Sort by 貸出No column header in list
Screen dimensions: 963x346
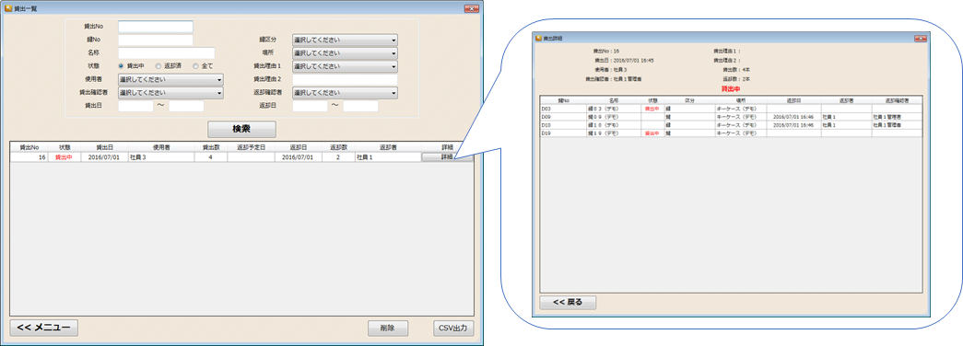[29, 148]
